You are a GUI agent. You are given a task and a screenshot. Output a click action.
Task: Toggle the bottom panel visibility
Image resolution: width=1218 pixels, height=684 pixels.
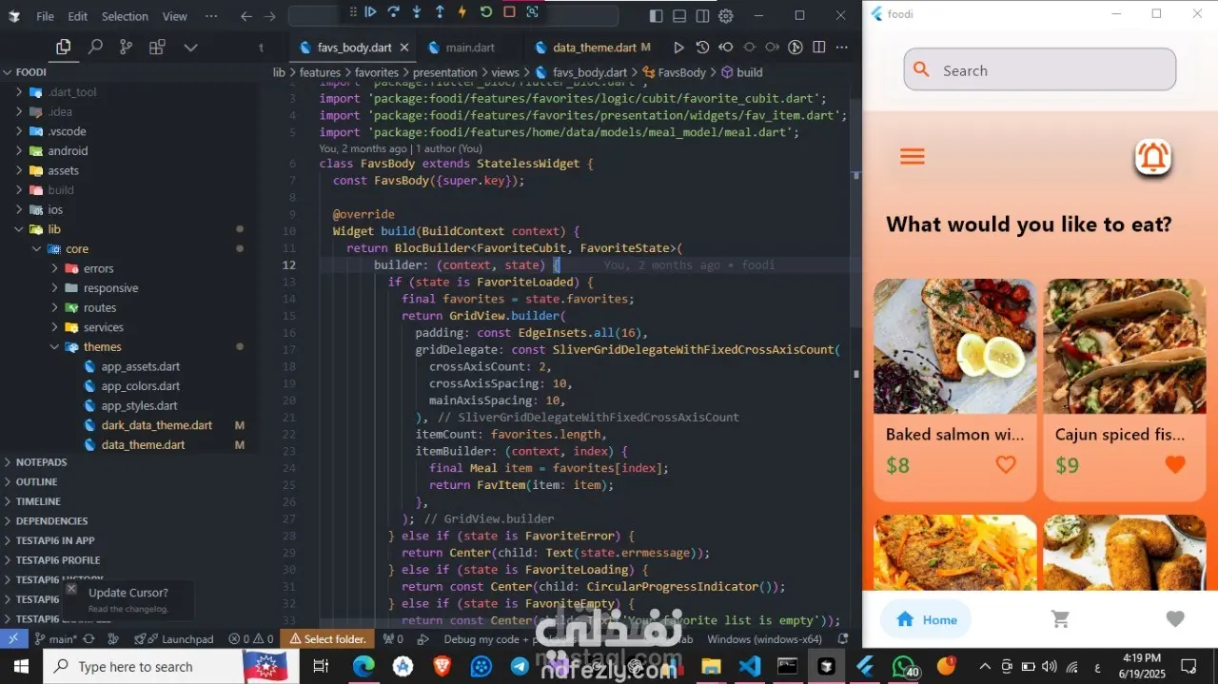click(x=679, y=16)
